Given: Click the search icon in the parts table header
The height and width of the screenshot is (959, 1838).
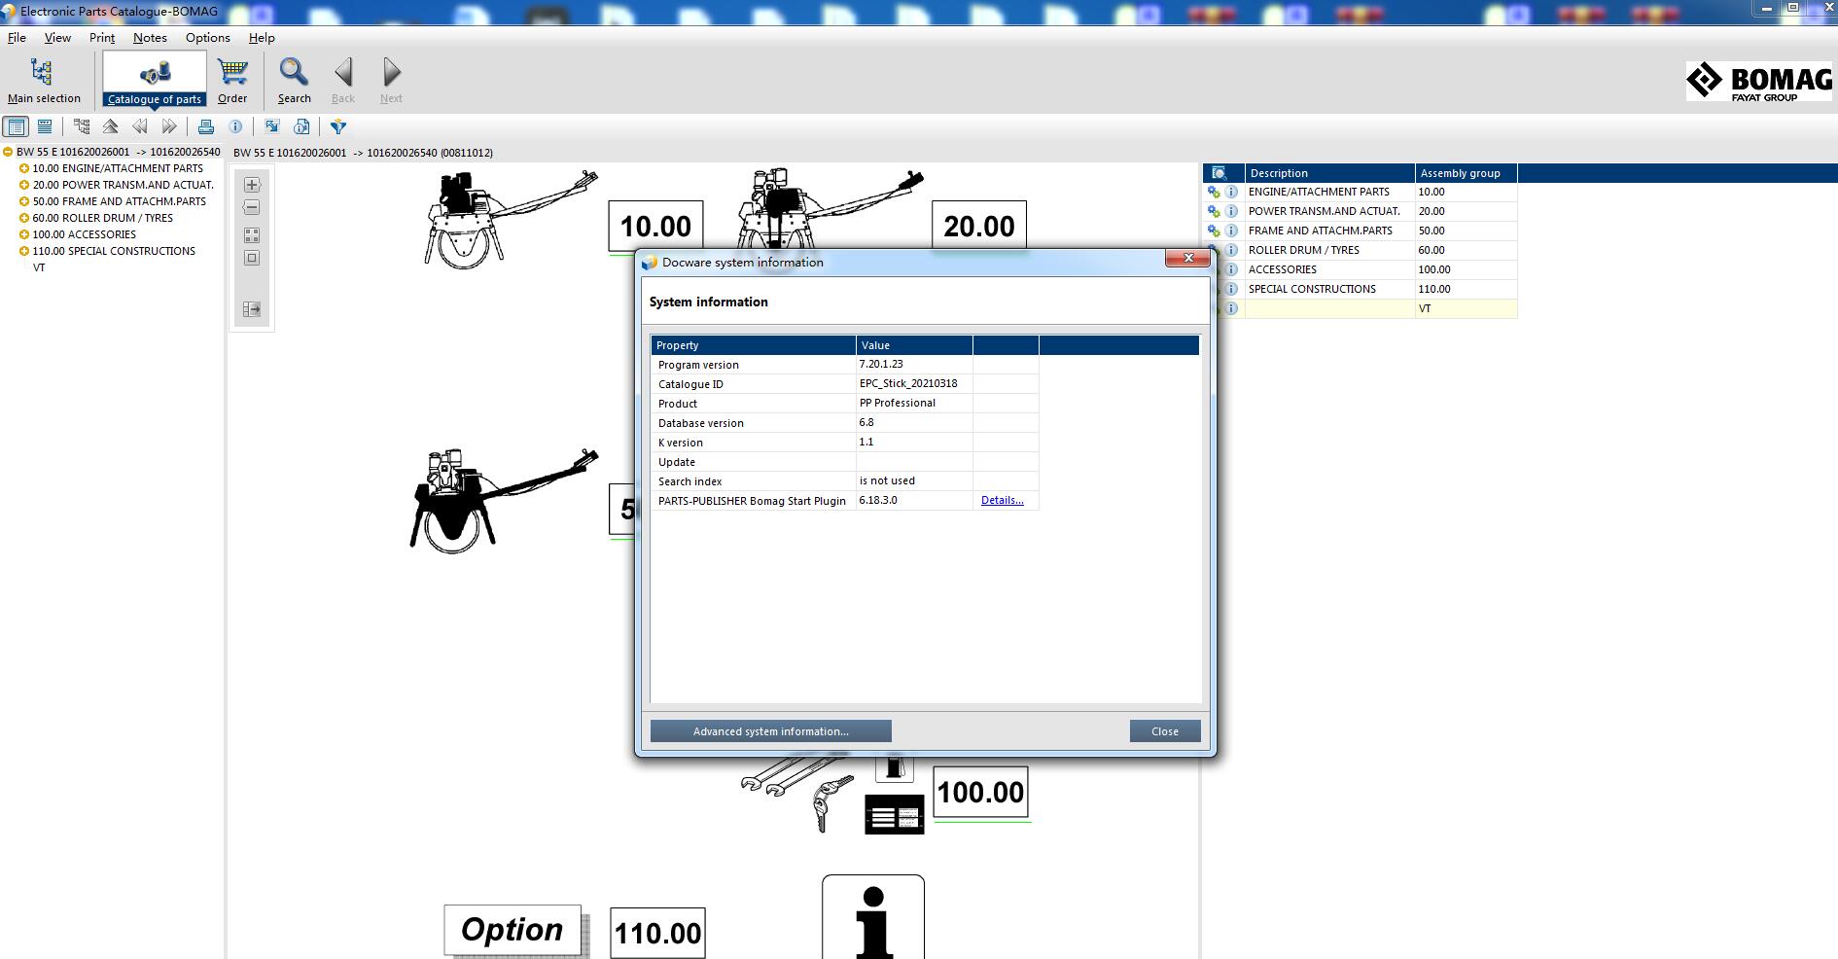Looking at the screenshot, I should click(1219, 173).
